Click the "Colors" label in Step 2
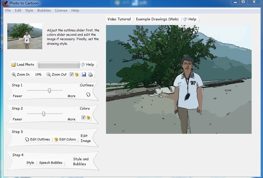The width and height of the screenshot is (263, 178). pyautogui.click(x=85, y=108)
